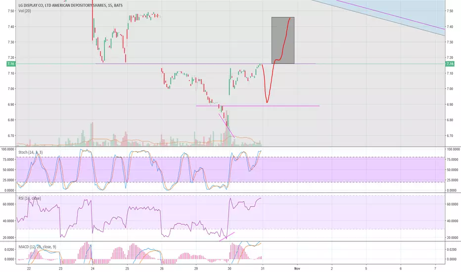Image resolution: width=461 pixels, height=272 pixels.
Task: Click 25.0000 on the left Stoch axis
Action: pos(8,180)
